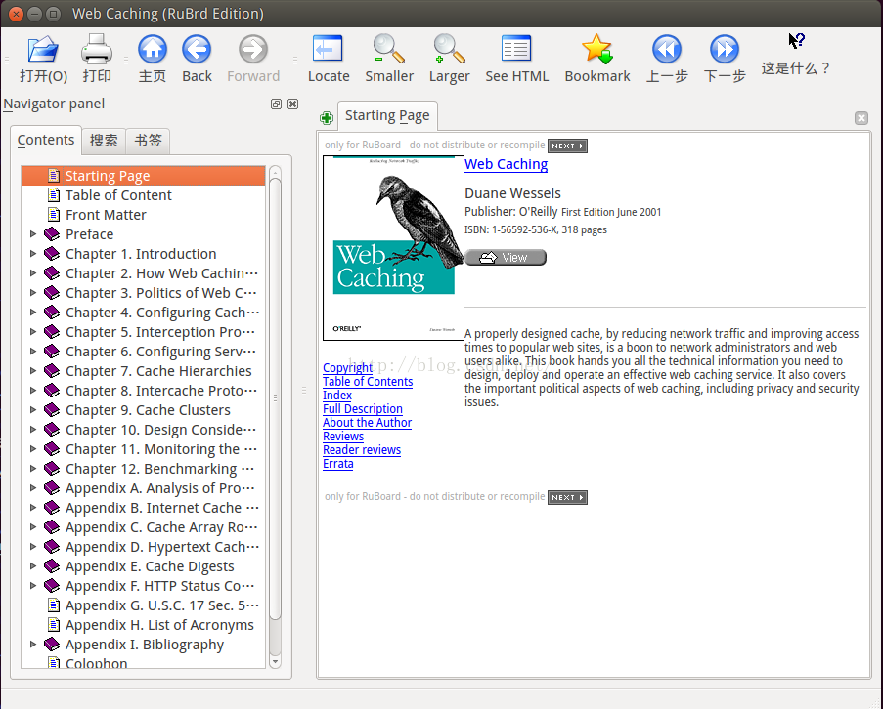Activate the 这是什么？ help cursor
This screenshot has width=883, height=709.
click(796, 55)
